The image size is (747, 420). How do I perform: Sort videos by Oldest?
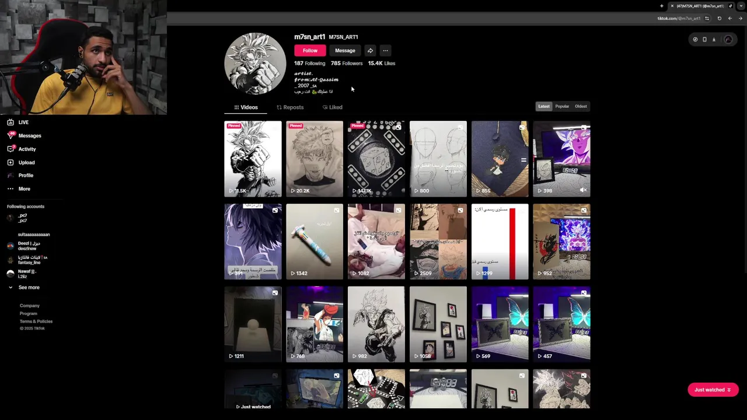click(581, 106)
